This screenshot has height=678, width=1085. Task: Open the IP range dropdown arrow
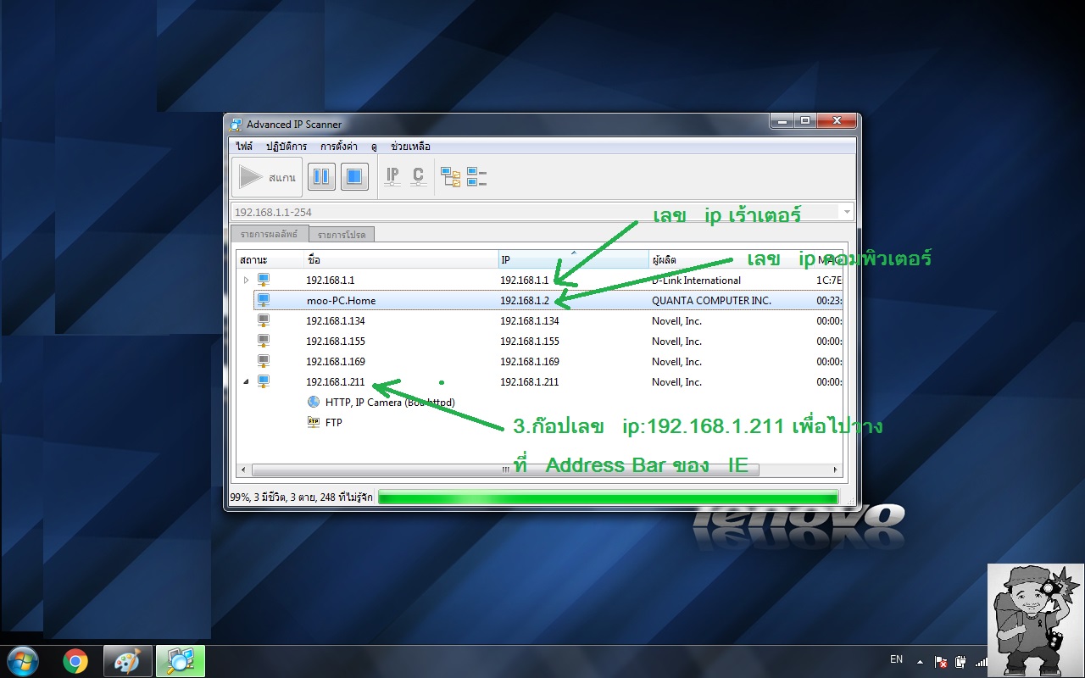pyautogui.click(x=846, y=212)
